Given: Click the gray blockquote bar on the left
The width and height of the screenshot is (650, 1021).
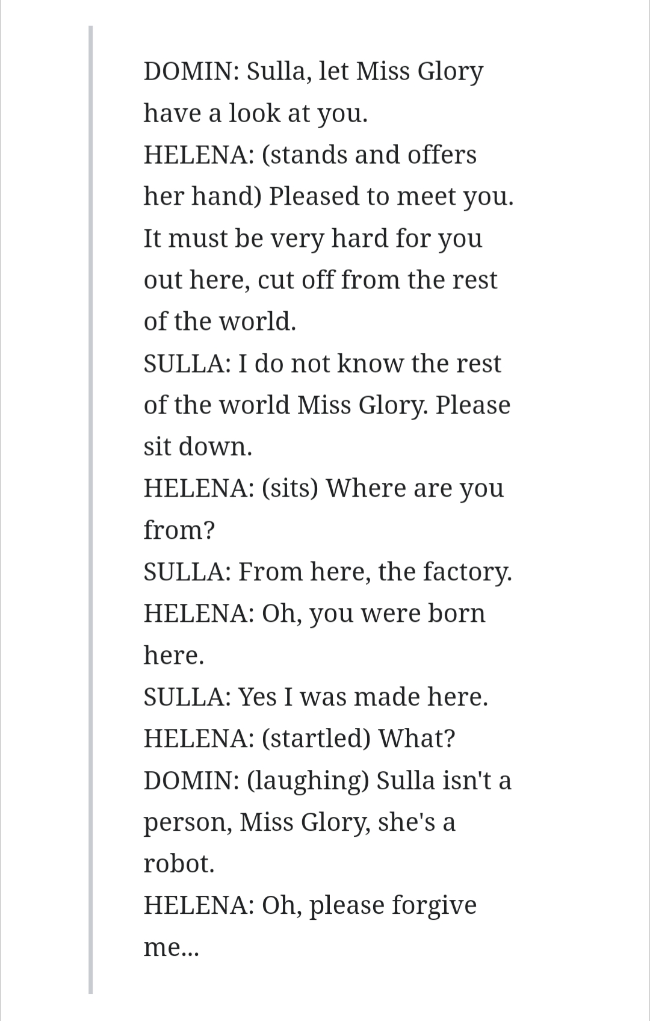Looking at the screenshot, I should [91, 509].
